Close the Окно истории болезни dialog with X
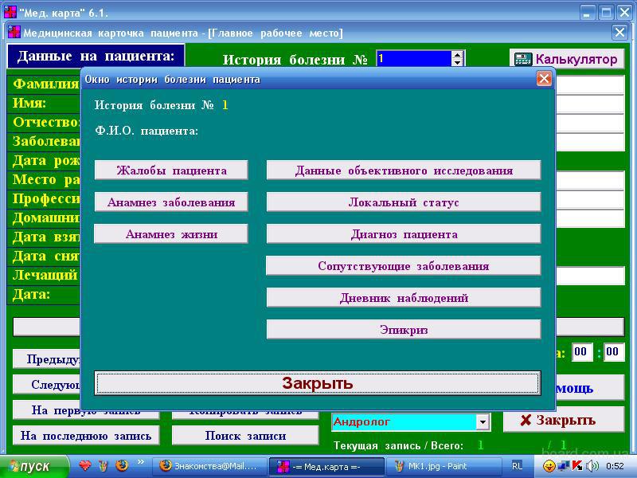The image size is (637, 478). [544, 79]
